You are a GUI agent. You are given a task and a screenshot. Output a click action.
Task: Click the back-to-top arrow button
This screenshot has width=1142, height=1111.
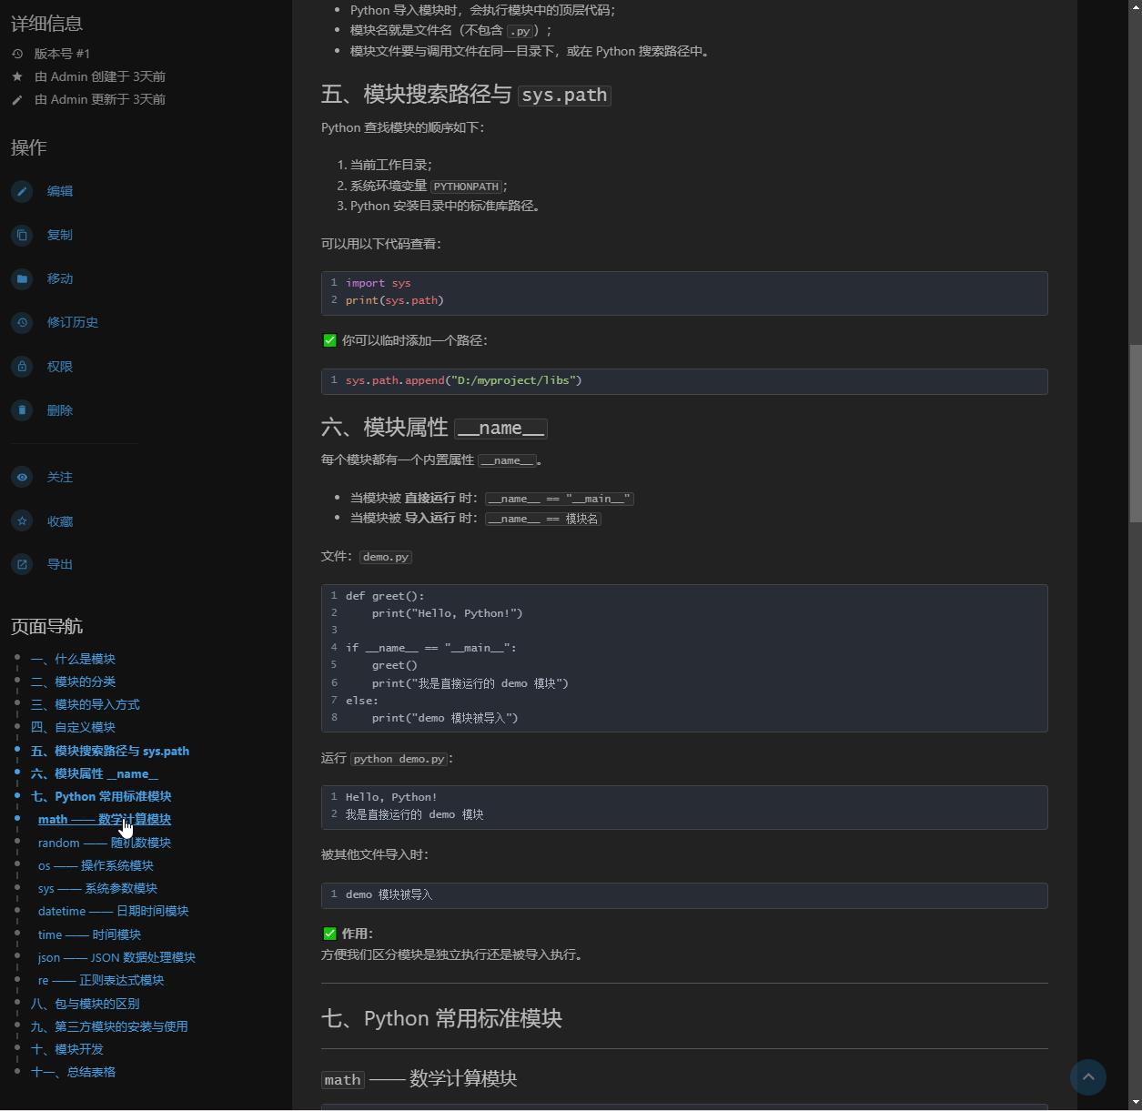pos(1088,1077)
